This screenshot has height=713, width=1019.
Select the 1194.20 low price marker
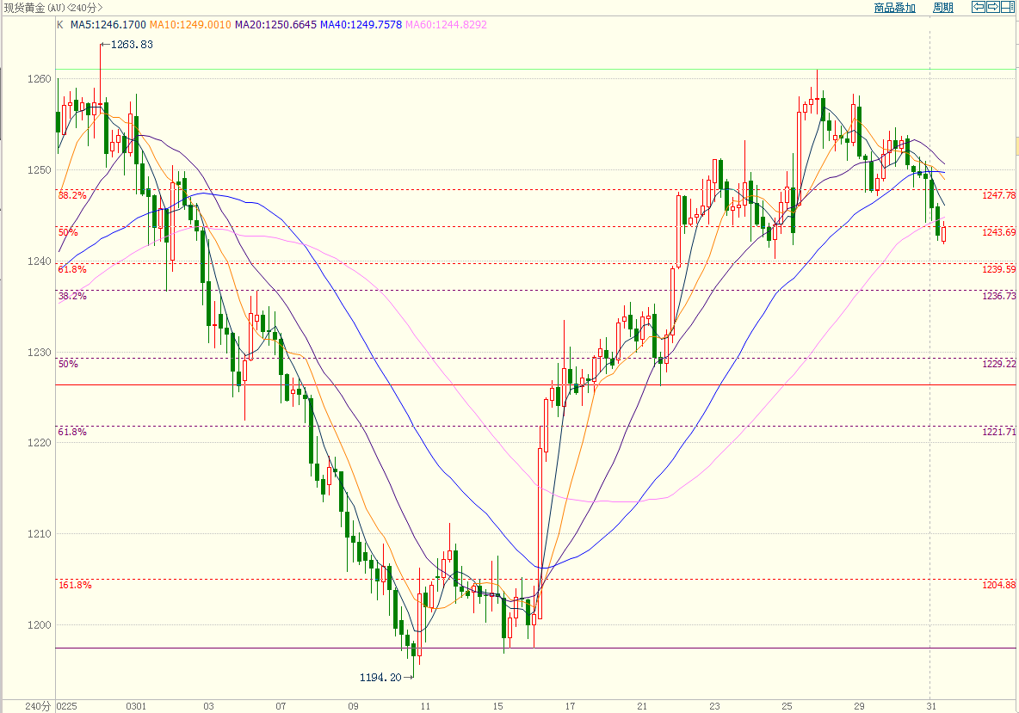coord(380,678)
